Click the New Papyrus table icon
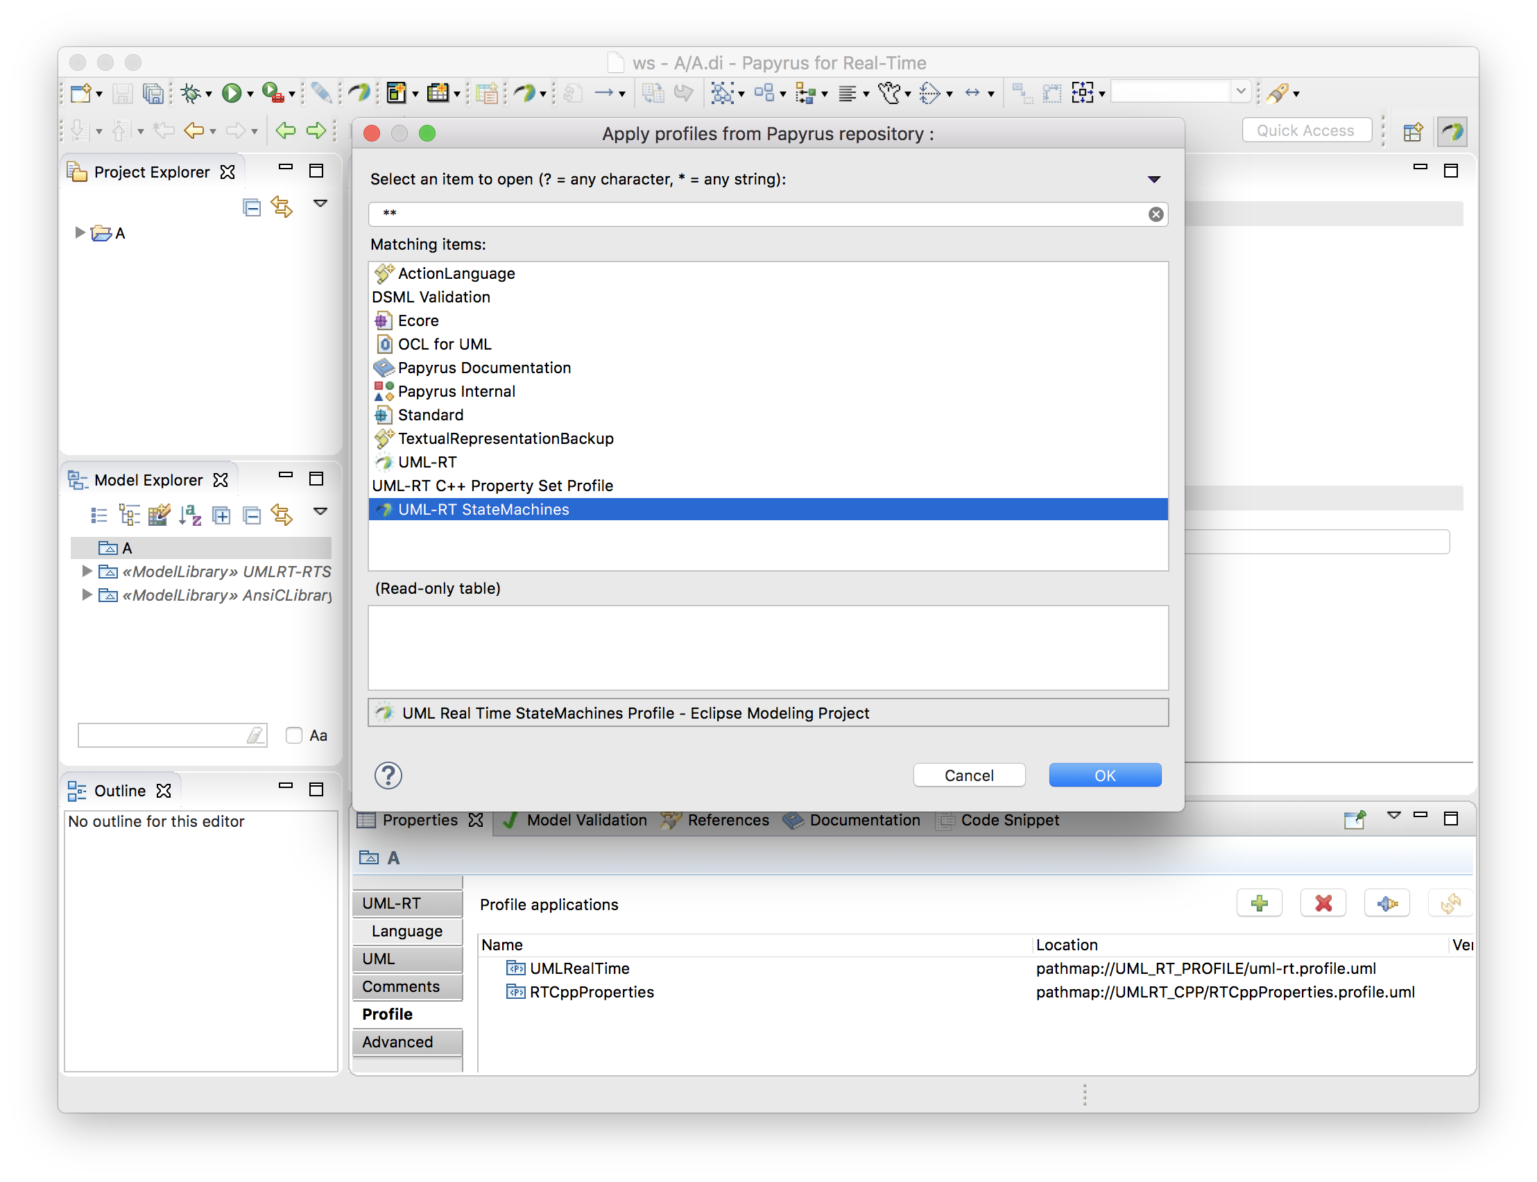1537x1182 pixels. (438, 93)
